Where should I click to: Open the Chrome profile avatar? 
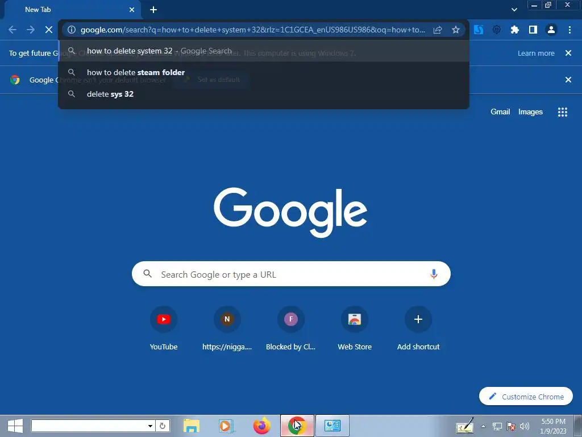click(x=551, y=30)
